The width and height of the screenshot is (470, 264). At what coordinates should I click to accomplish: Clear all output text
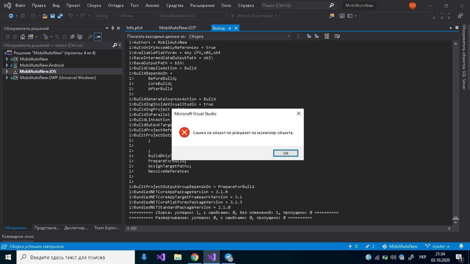pyautogui.click(x=327, y=36)
